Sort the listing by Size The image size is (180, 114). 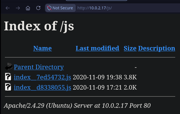(x=130, y=48)
